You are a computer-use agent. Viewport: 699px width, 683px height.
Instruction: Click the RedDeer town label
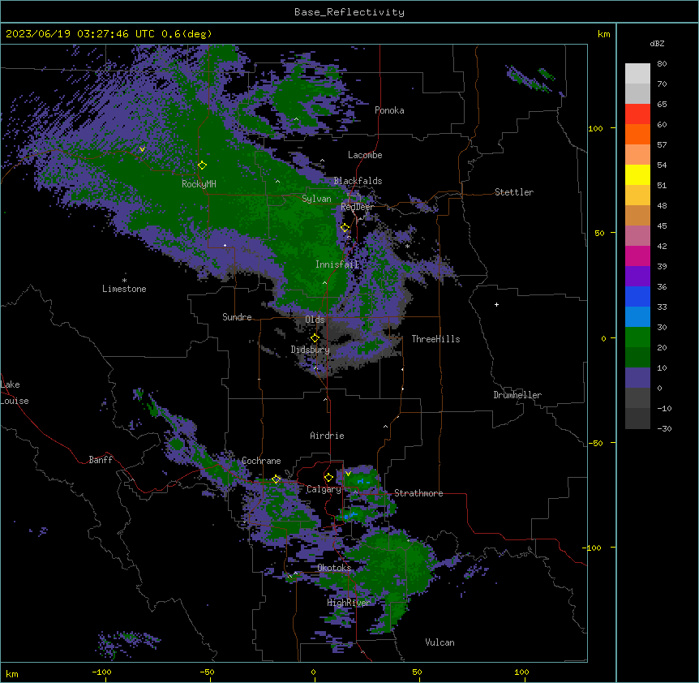tap(357, 207)
